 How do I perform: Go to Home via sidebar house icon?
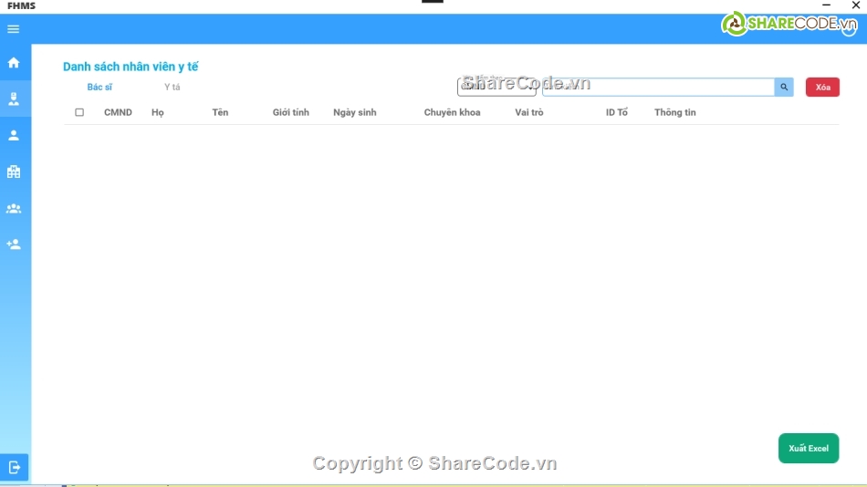click(14, 63)
